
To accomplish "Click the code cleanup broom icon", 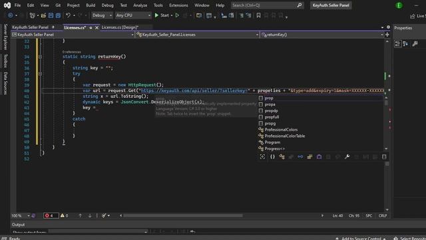I will (104, 215).
